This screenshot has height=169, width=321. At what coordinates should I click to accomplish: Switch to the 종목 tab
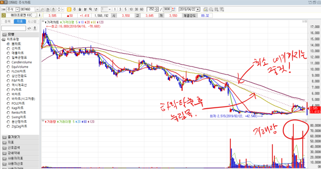click(x=8, y=22)
